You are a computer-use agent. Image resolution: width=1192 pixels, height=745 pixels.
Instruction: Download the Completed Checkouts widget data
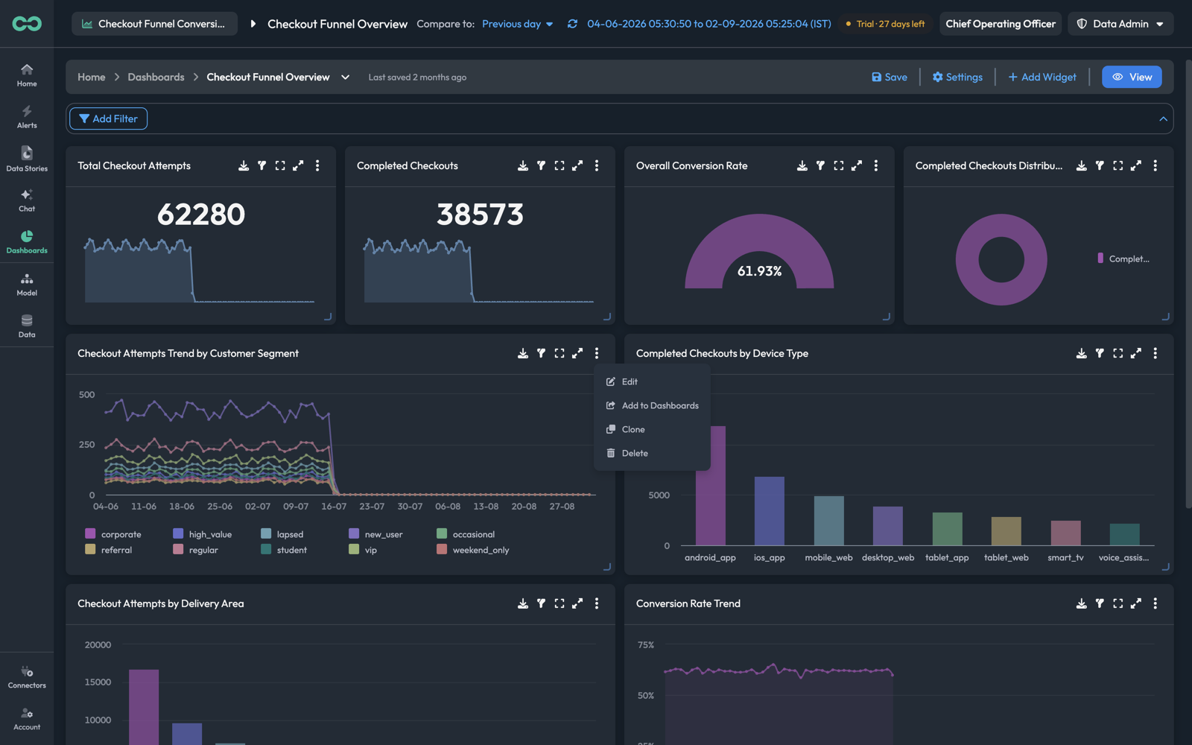pos(523,165)
